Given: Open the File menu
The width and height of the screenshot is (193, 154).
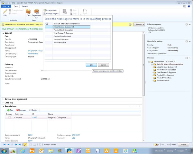Looking at the screenshot, I should pyautogui.click(x=6, y=6).
